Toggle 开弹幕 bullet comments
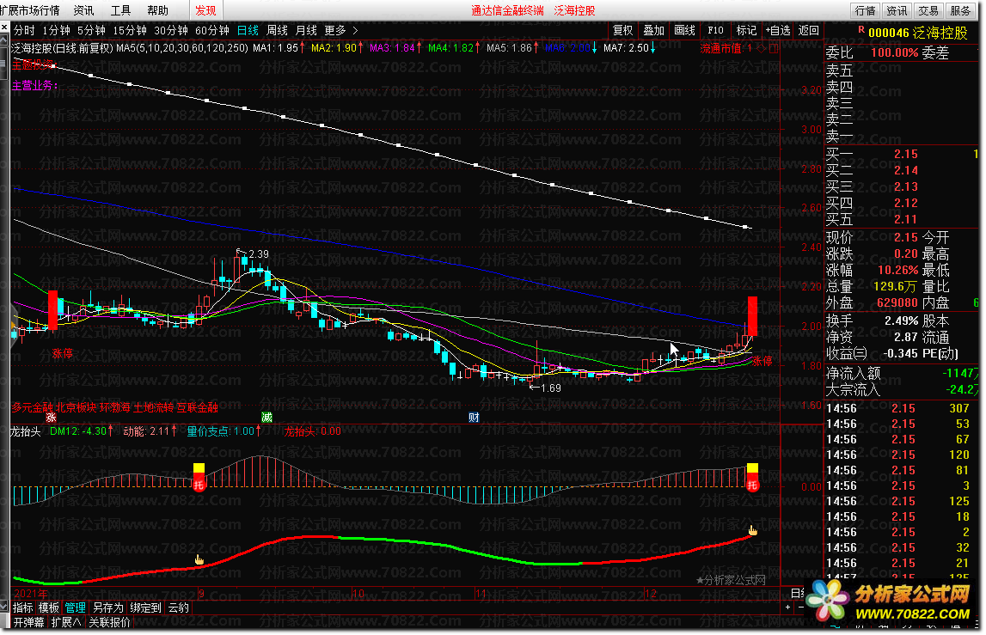This screenshot has width=986, height=635. (x=29, y=622)
